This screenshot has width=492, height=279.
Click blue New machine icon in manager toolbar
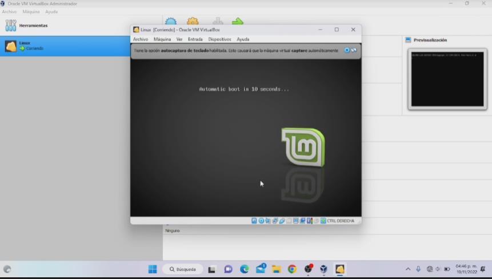[x=171, y=21]
